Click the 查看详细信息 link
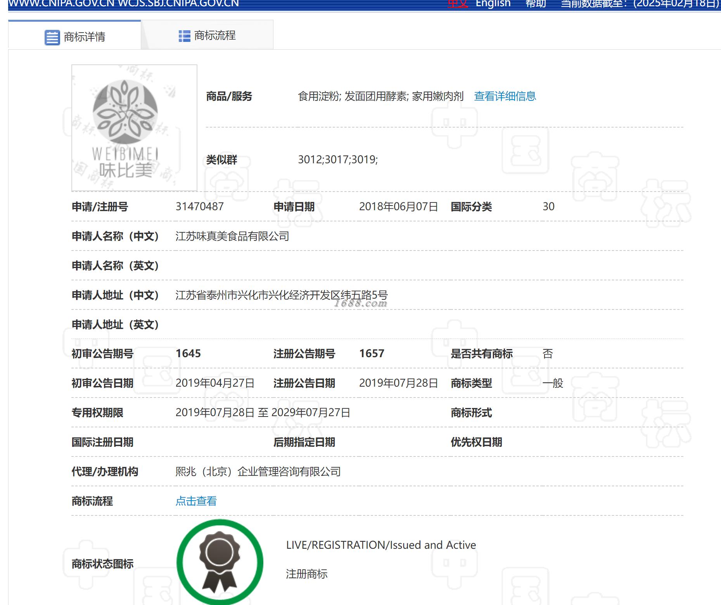 [505, 96]
